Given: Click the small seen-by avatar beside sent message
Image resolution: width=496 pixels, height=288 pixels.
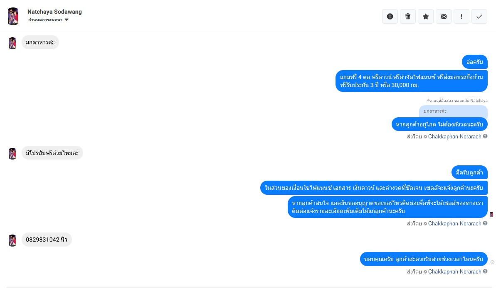Looking at the screenshot, I should click(491, 214).
